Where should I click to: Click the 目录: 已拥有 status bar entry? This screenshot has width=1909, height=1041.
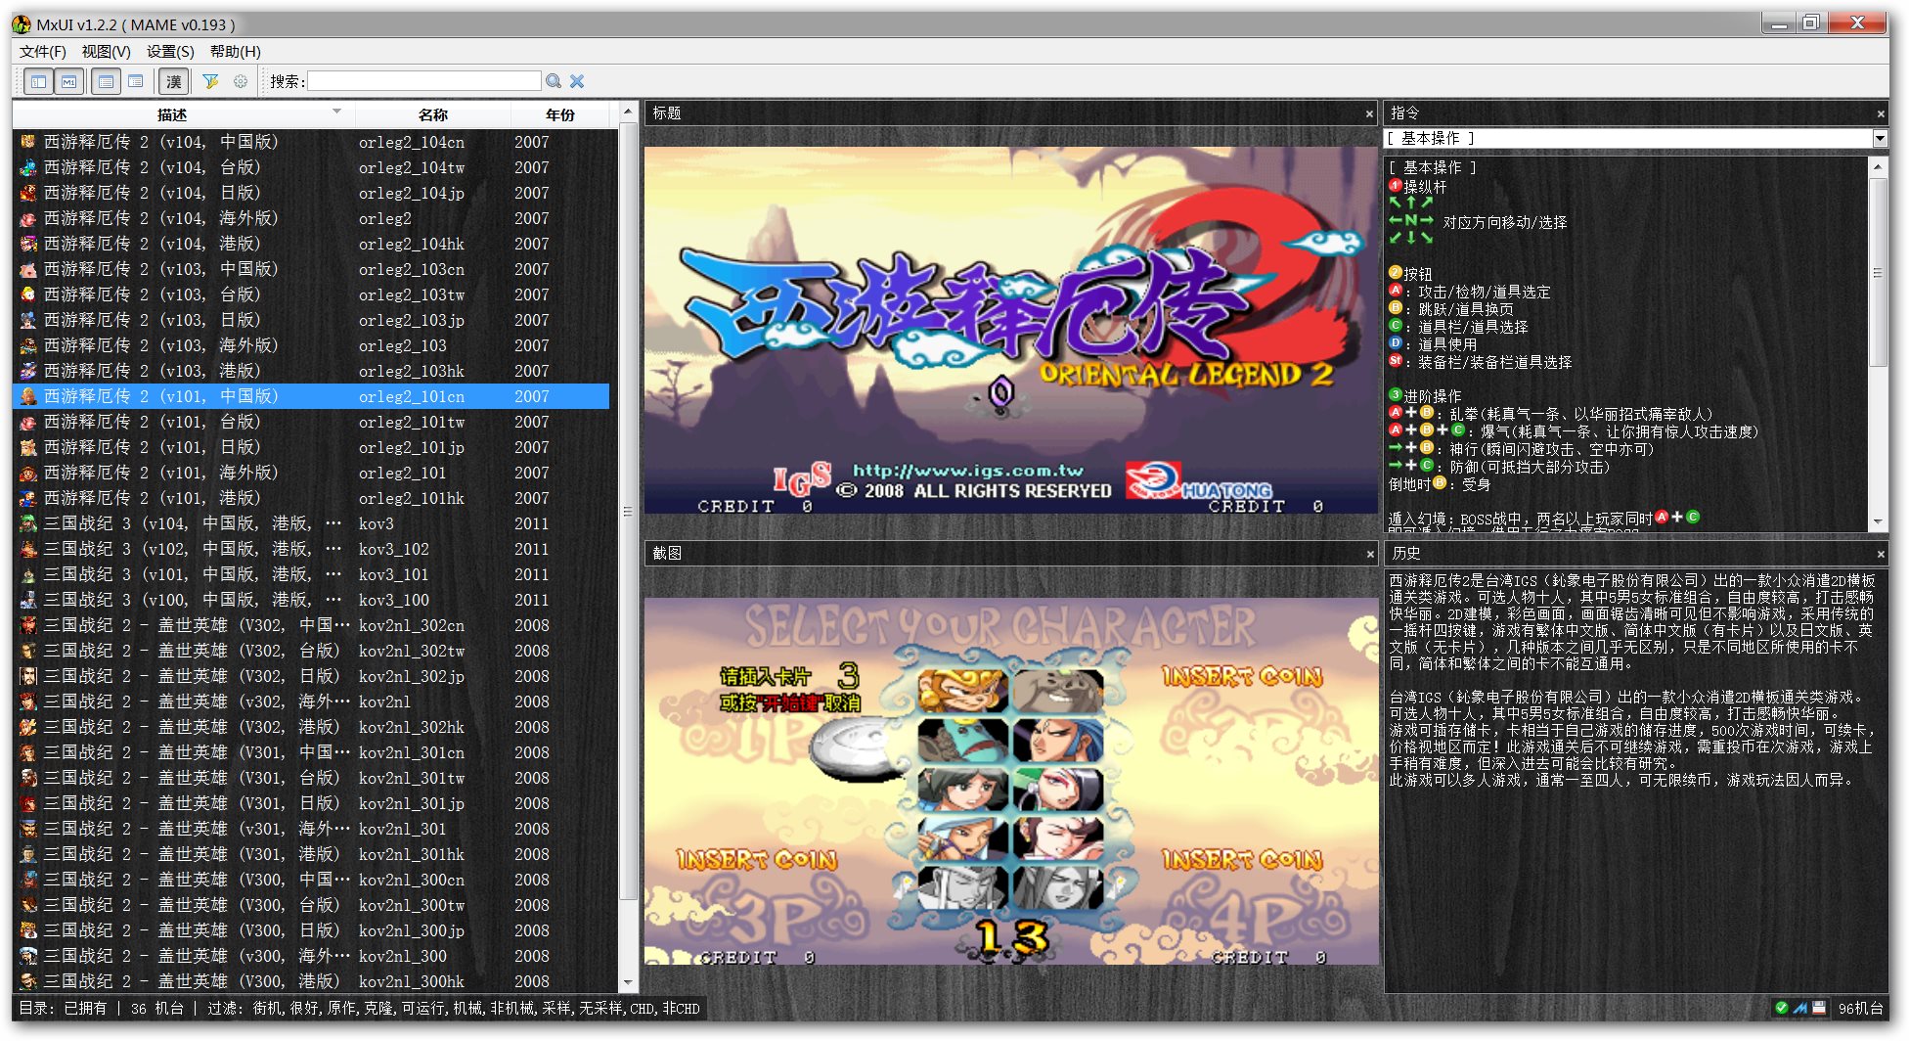63,1009
